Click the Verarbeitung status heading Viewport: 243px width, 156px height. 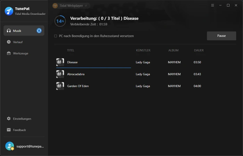point(104,18)
